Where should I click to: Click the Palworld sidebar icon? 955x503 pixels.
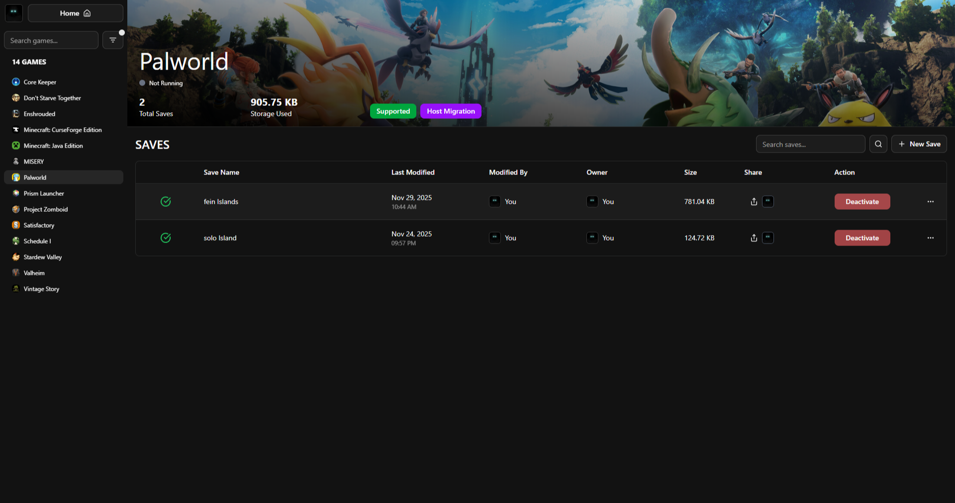coord(16,177)
